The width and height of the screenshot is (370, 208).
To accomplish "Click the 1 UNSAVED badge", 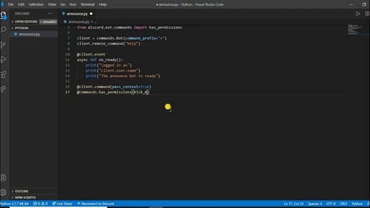I will tap(48, 22).
